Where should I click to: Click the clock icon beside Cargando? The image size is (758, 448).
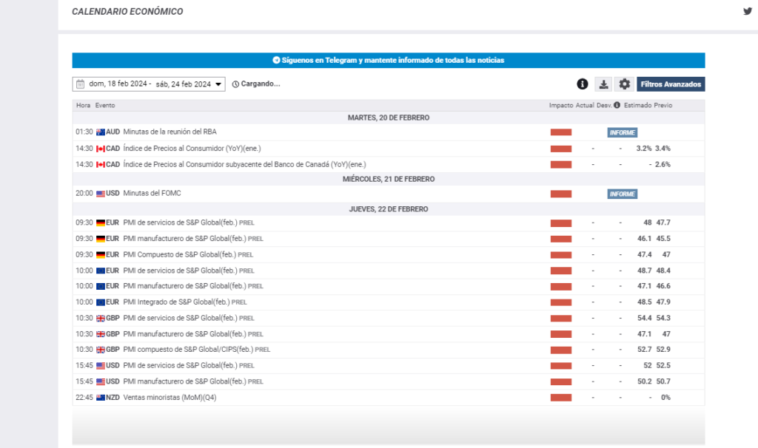click(235, 84)
